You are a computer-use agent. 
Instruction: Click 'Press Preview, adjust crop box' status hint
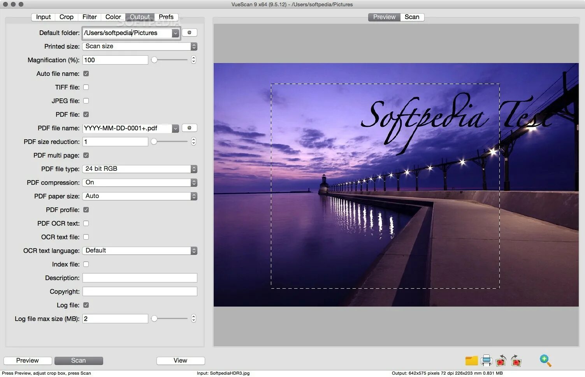click(x=46, y=373)
